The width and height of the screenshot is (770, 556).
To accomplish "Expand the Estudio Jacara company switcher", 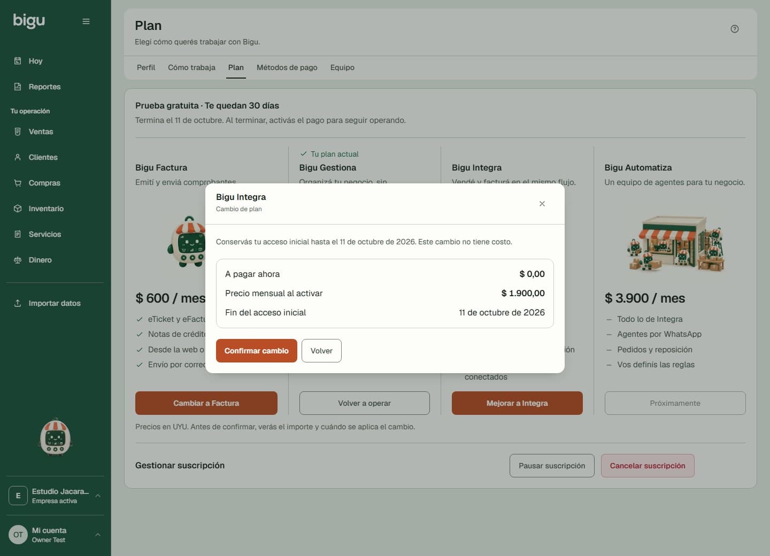I will tap(98, 496).
